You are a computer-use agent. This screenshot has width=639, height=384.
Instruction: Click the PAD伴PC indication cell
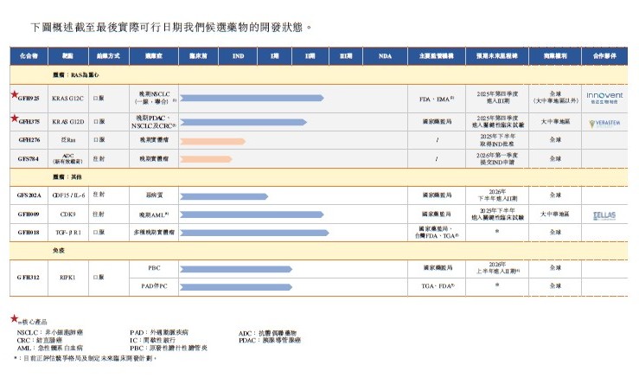[x=154, y=286]
